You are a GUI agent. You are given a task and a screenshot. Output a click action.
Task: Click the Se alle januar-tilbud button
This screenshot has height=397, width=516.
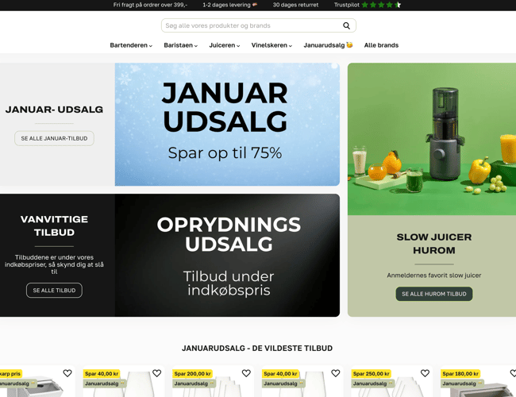(x=54, y=138)
